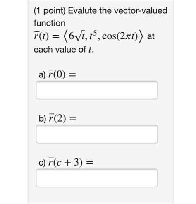Click the word Evalute in the prompt
The width and height of the screenshot is (196, 204).
(82, 10)
